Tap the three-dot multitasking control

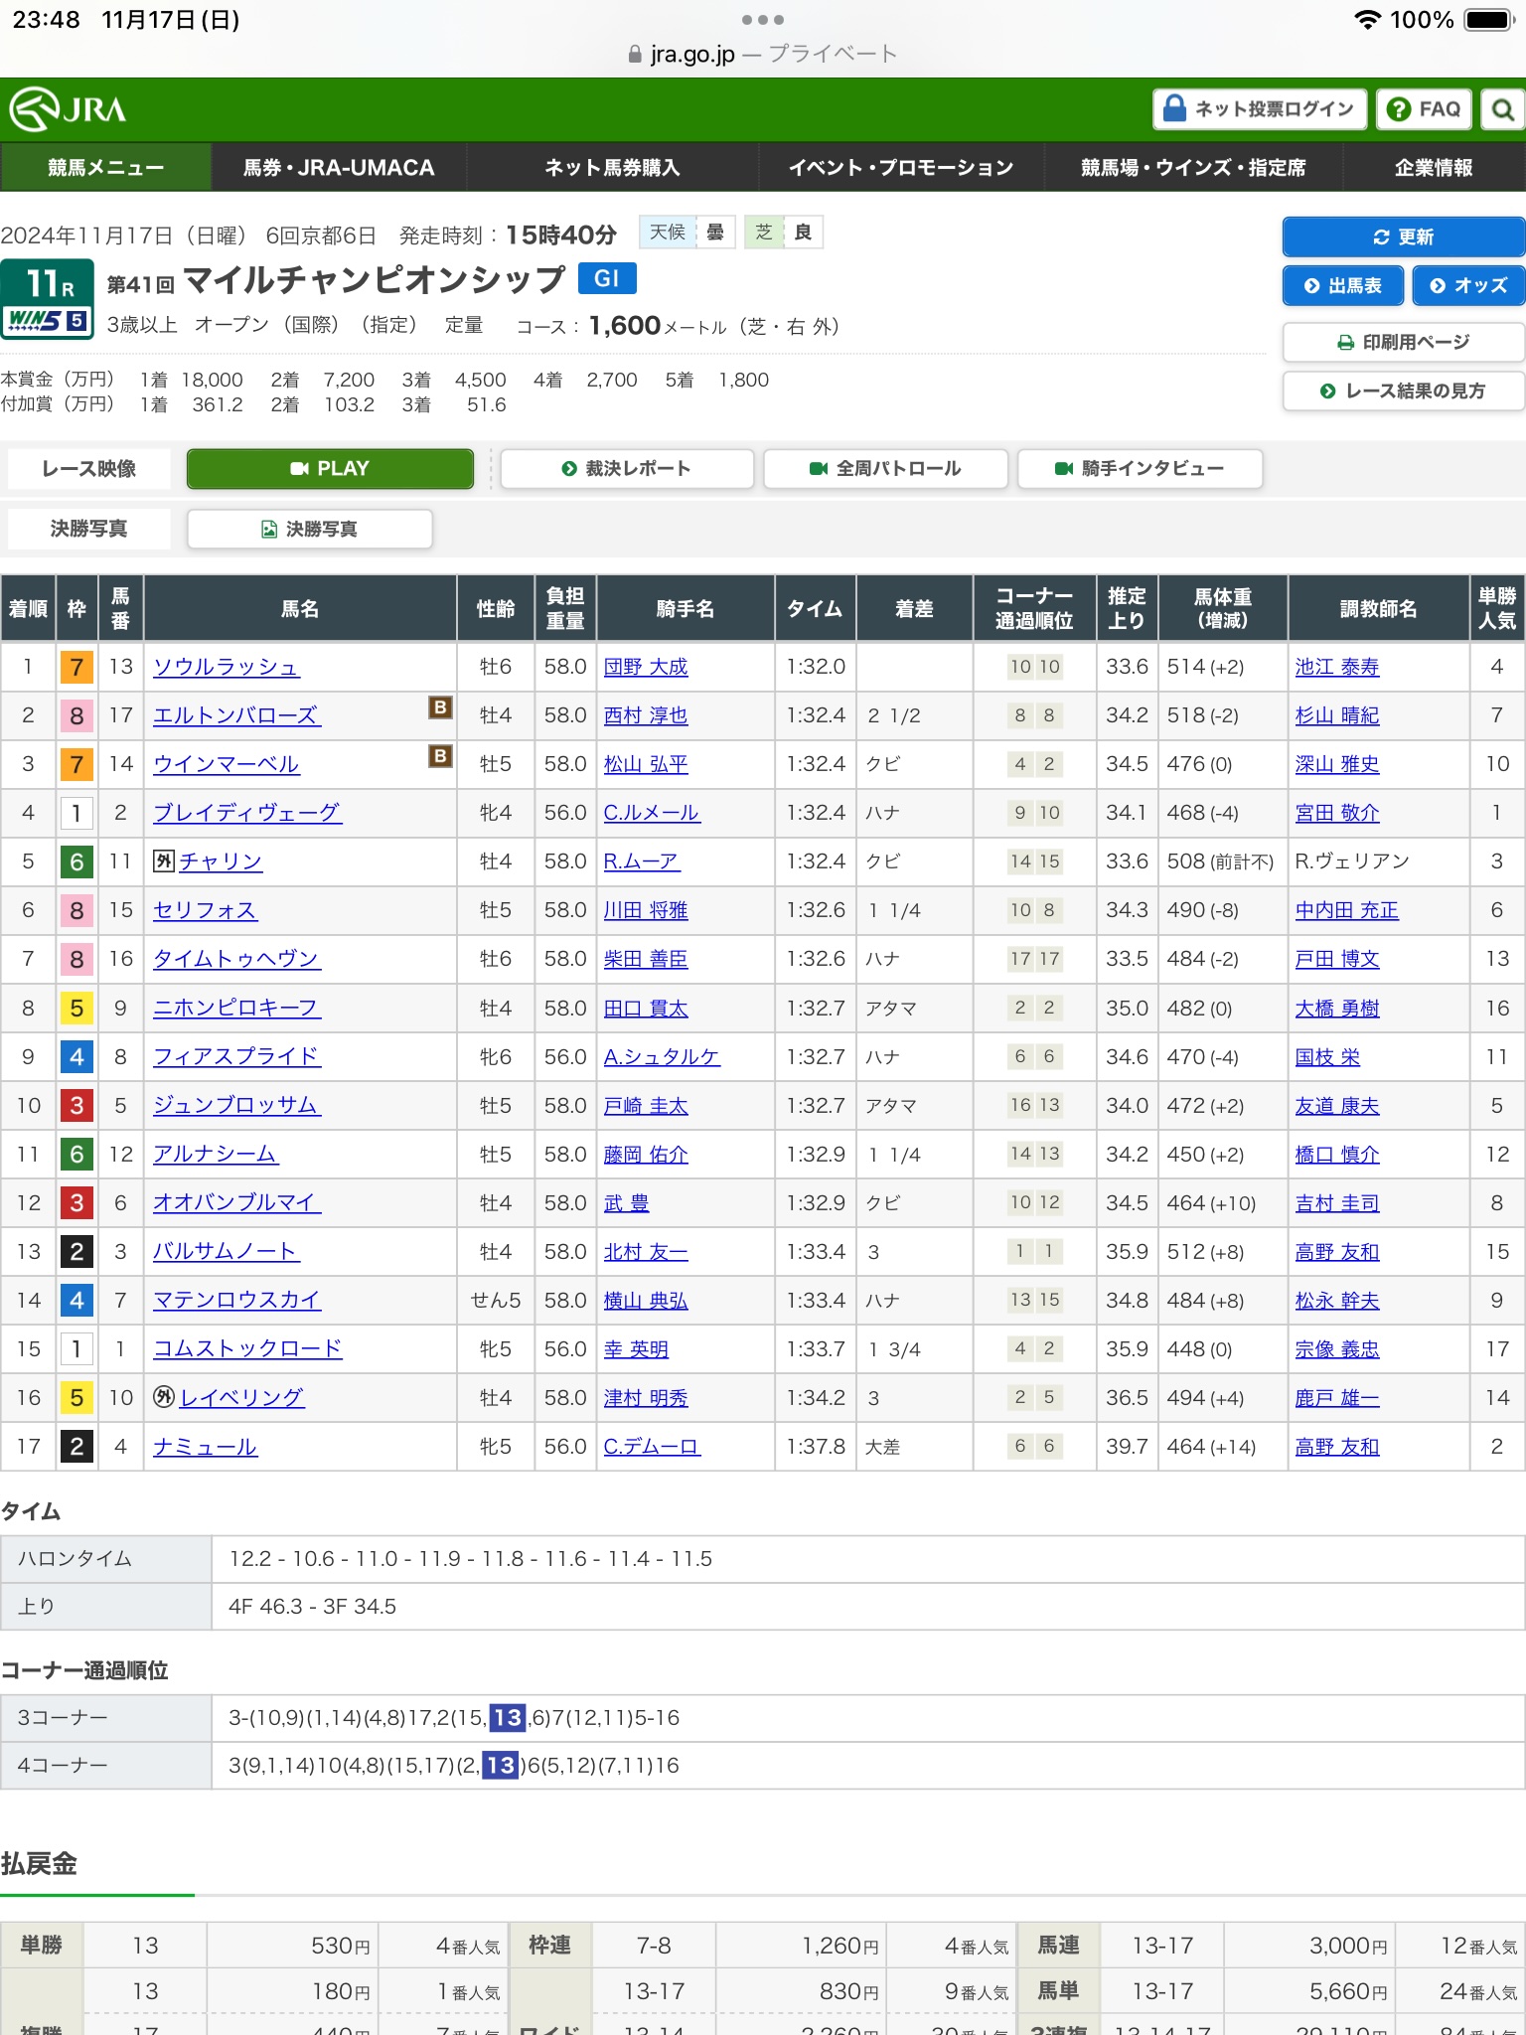tap(763, 20)
